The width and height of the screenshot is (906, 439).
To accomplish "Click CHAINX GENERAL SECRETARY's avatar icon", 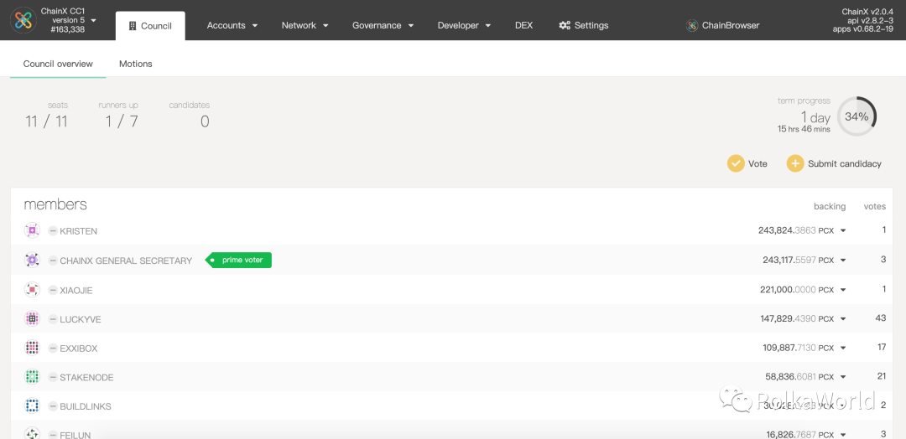I will [x=32, y=260].
